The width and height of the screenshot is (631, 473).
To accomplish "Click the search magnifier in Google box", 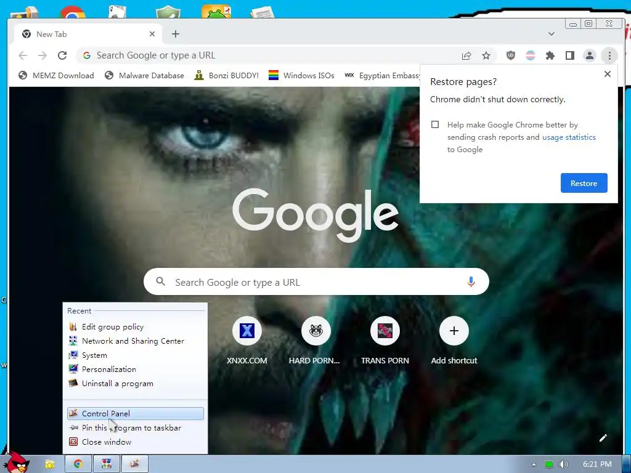I will tap(161, 281).
